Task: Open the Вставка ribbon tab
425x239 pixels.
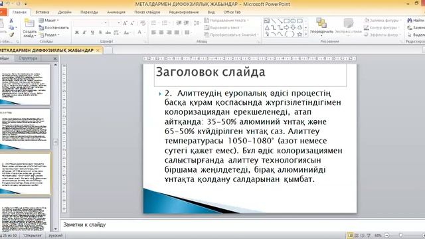Action: [x=42, y=12]
